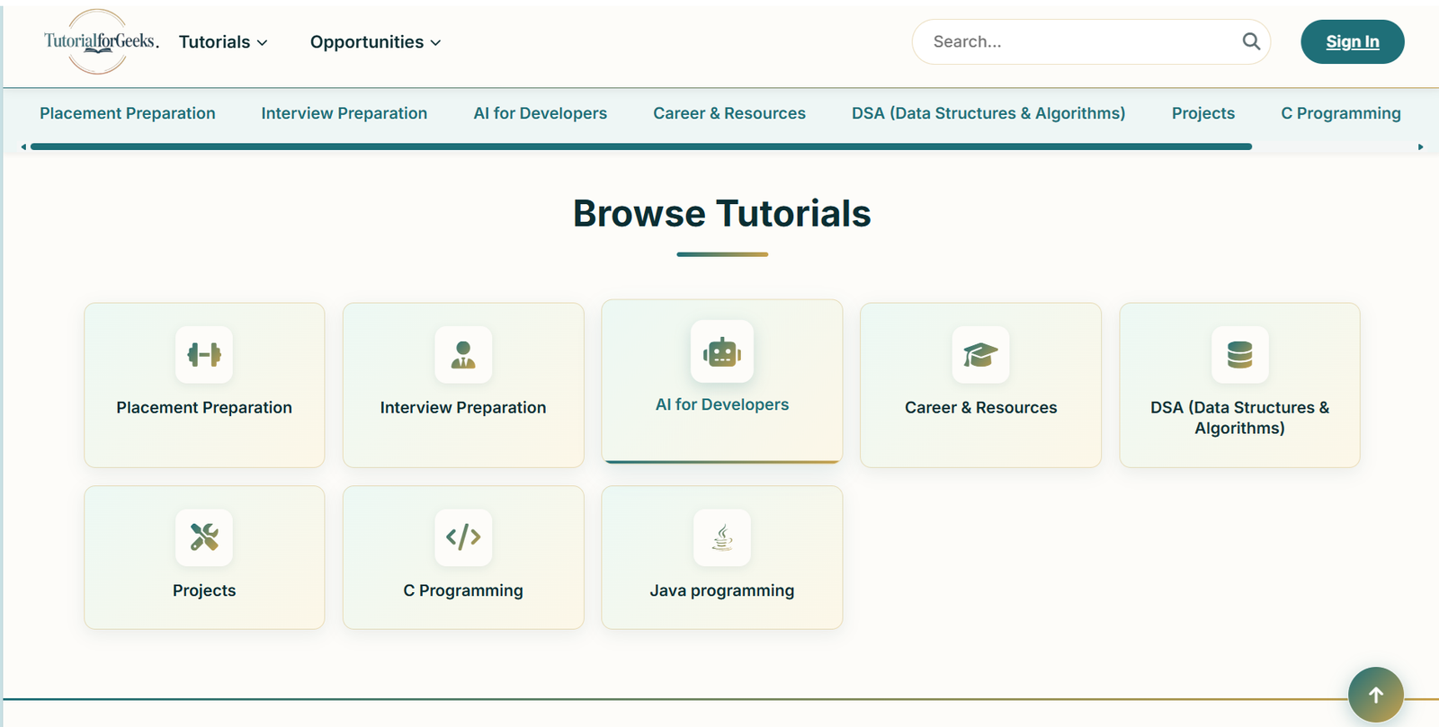Click the scroll-to-top arrow button

coord(1375,695)
